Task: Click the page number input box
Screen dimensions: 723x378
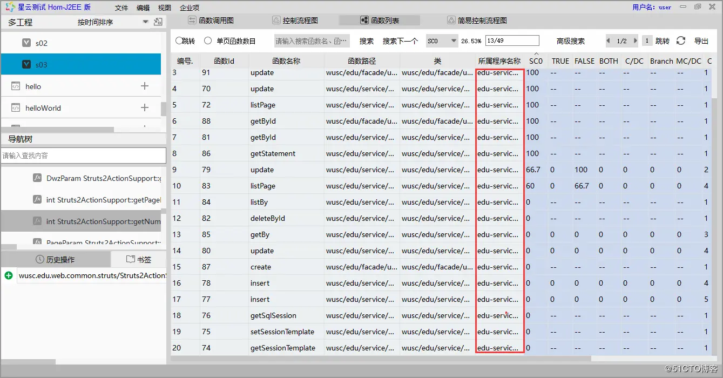Action: [x=647, y=41]
